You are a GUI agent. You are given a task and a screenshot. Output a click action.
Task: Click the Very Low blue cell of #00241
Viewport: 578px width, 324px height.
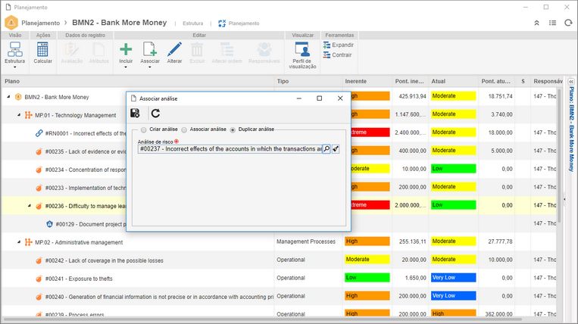(454, 278)
